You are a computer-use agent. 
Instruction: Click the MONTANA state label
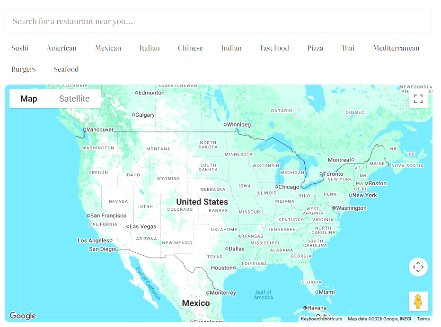click(x=158, y=149)
